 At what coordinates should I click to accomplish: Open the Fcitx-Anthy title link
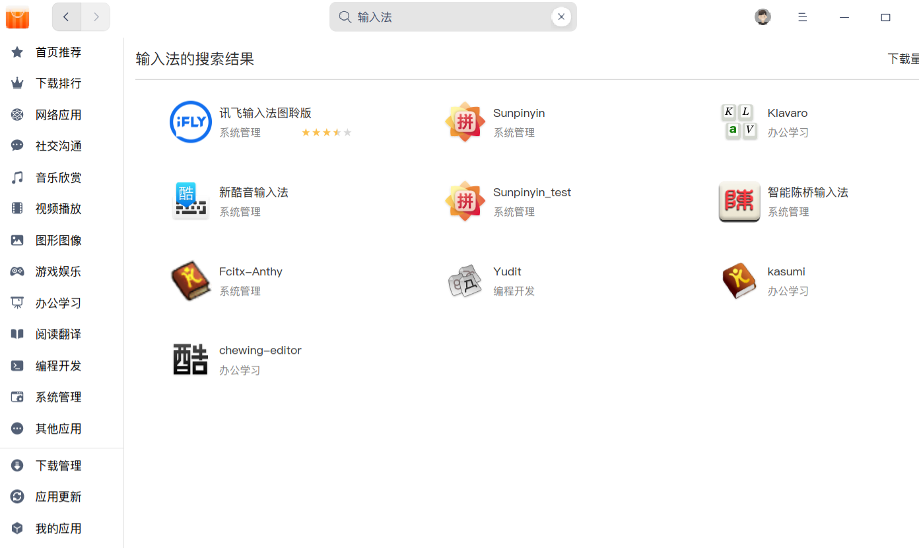coord(251,271)
